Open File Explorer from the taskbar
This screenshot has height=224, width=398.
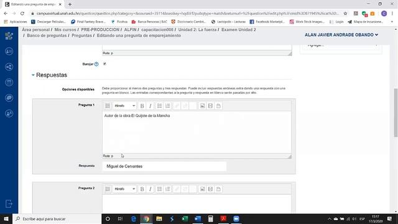(159, 218)
